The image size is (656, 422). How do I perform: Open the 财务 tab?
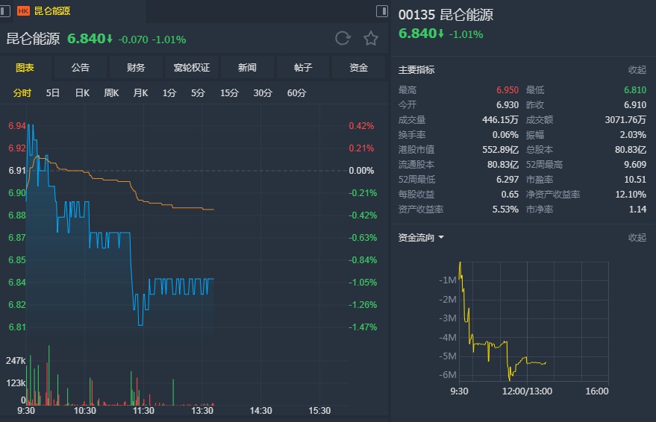(136, 68)
